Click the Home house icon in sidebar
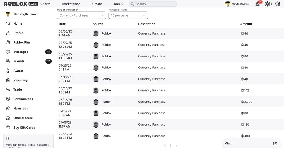Screen dimensions: 284x148 tap(8, 23)
